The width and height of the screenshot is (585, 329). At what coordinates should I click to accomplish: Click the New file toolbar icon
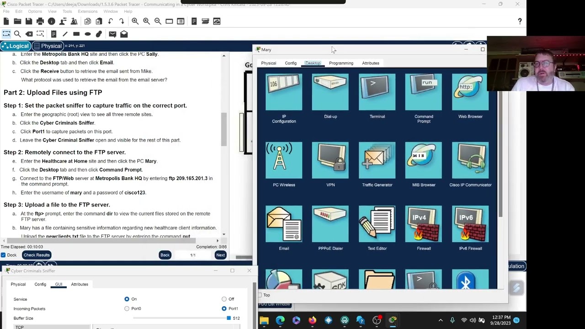[x=6, y=21]
